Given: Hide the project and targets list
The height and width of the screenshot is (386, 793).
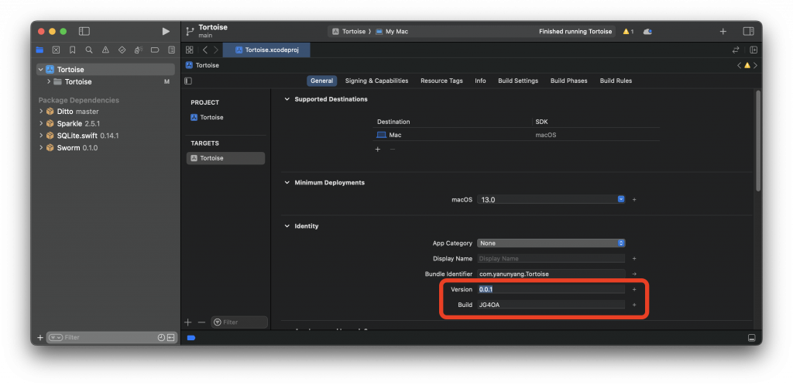Looking at the screenshot, I should point(188,81).
